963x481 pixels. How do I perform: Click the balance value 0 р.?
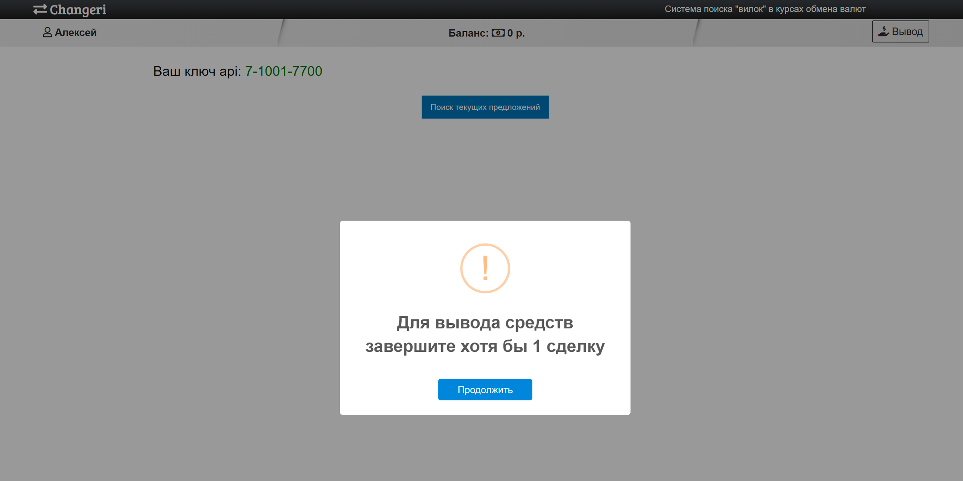(x=516, y=33)
